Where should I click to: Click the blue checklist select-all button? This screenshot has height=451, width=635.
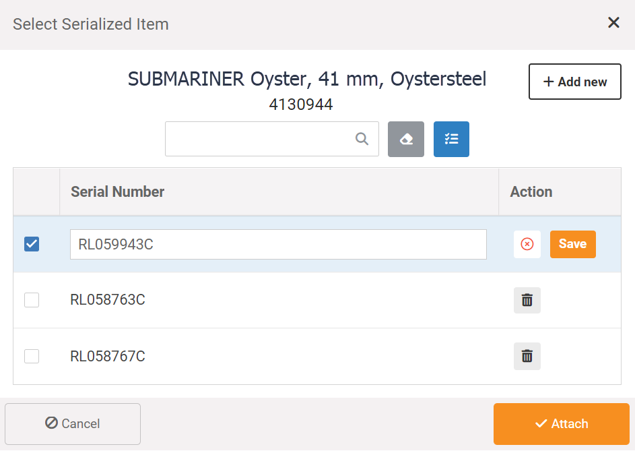click(451, 139)
